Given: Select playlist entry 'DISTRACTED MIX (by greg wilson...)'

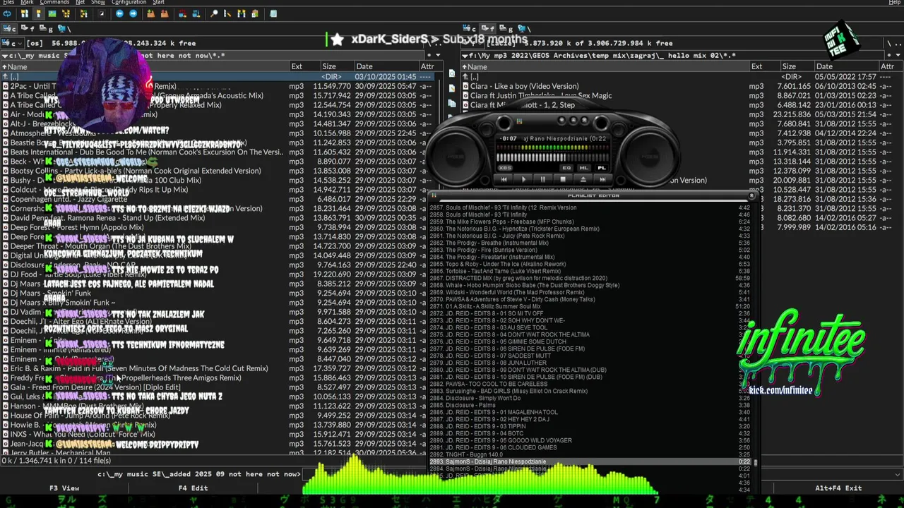Looking at the screenshot, I should pos(591,278).
